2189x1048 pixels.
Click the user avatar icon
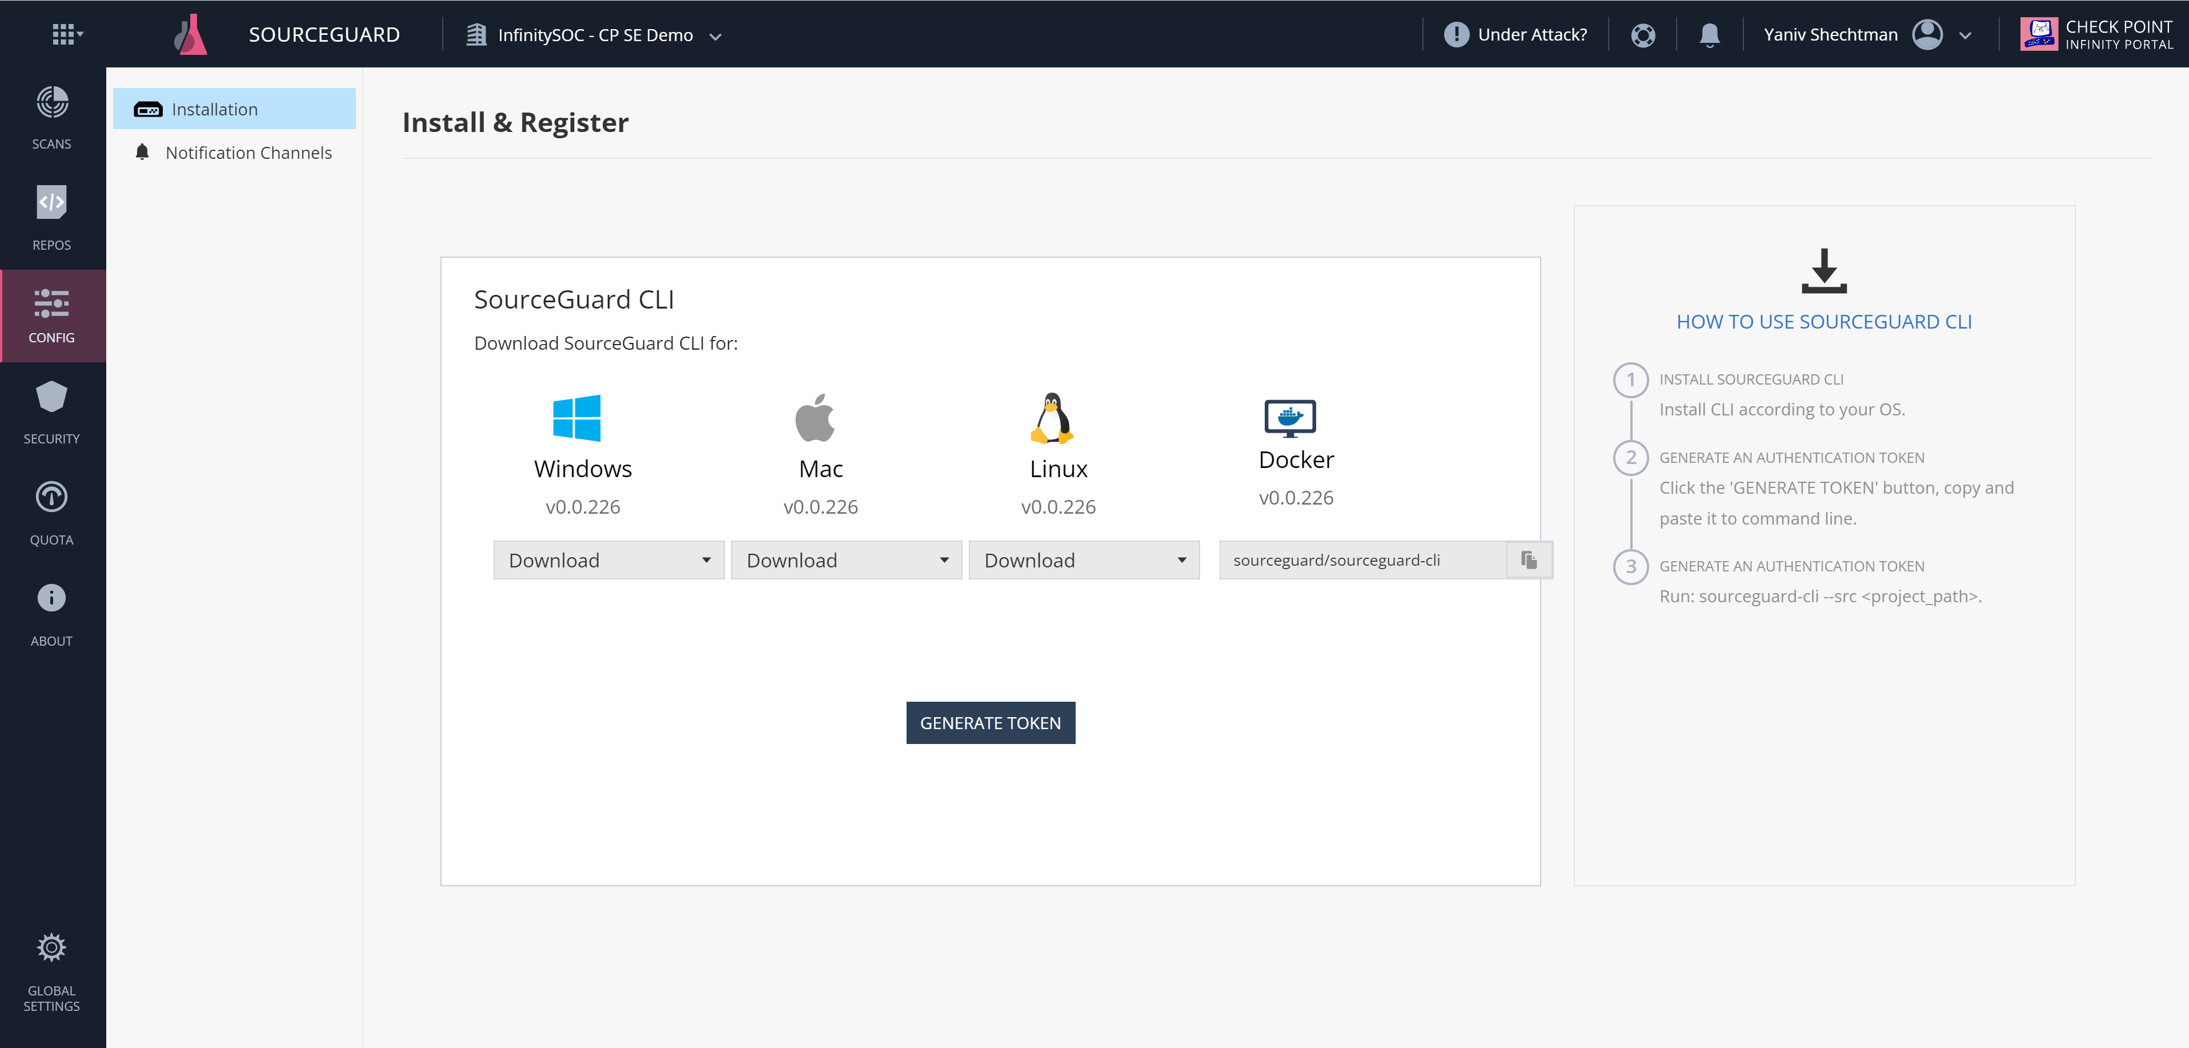click(x=1927, y=35)
